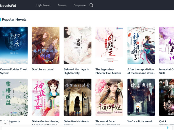Viewport: 174px width, 130px height.
Task: Click You're a little weird. title link
Action: [140, 121]
